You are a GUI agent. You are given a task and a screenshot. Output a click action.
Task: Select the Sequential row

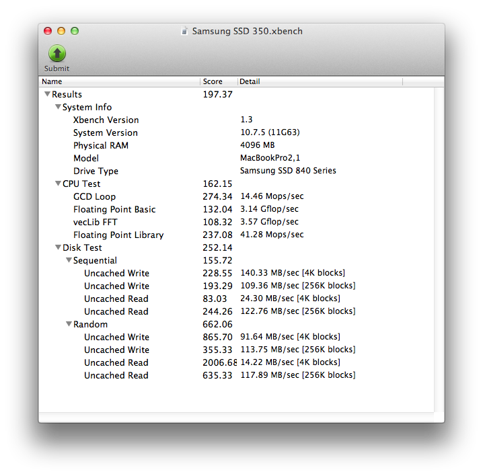pyautogui.click(x=237, y=260)
